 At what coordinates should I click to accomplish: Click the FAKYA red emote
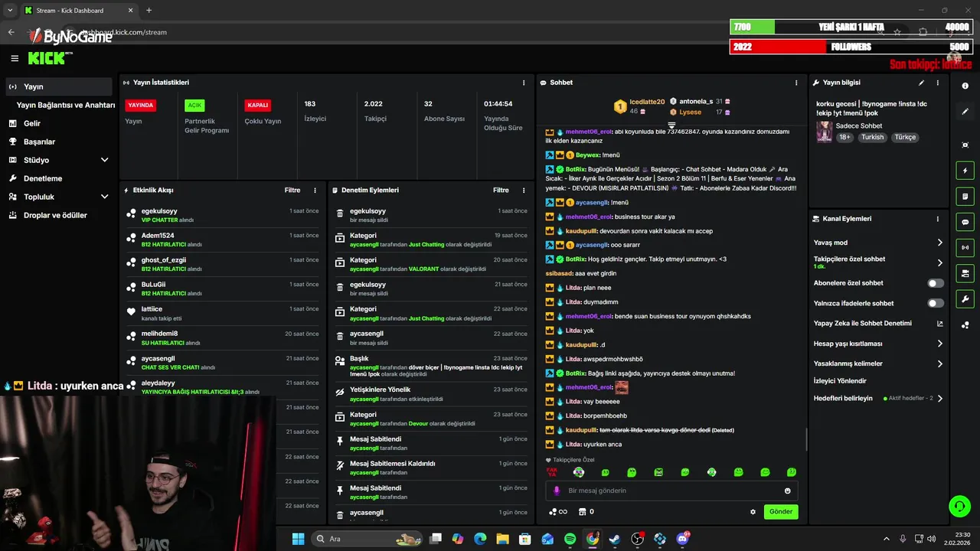(x=551, y=472)
